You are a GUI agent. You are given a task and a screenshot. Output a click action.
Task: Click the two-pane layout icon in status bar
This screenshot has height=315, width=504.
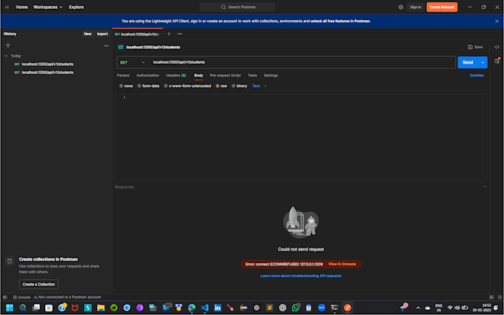point(491,297)
